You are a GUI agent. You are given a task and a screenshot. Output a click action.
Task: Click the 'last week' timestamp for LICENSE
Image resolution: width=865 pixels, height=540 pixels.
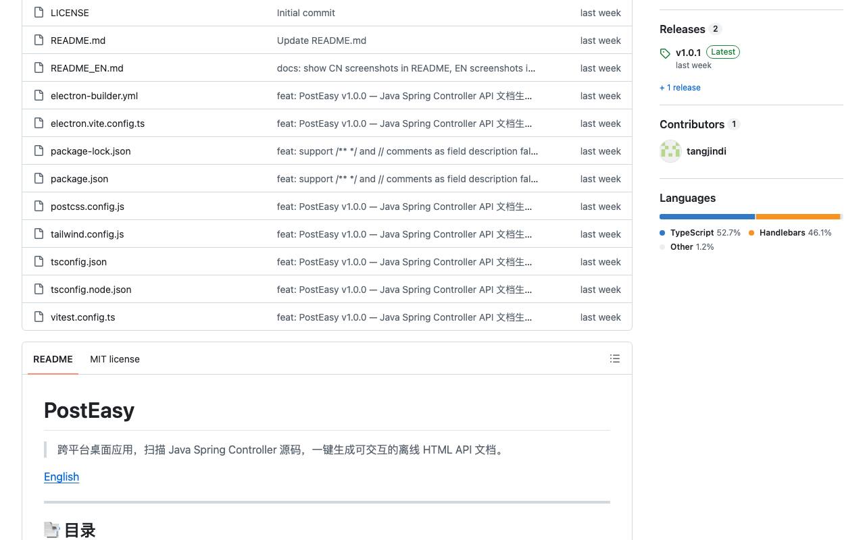click(x=600, y=13)
